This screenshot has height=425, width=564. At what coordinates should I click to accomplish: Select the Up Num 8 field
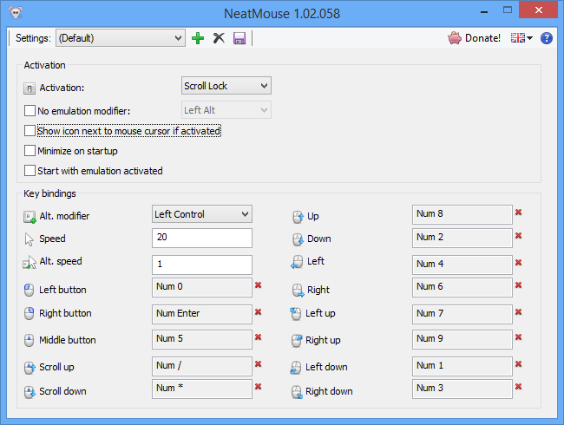click(462, 214)
